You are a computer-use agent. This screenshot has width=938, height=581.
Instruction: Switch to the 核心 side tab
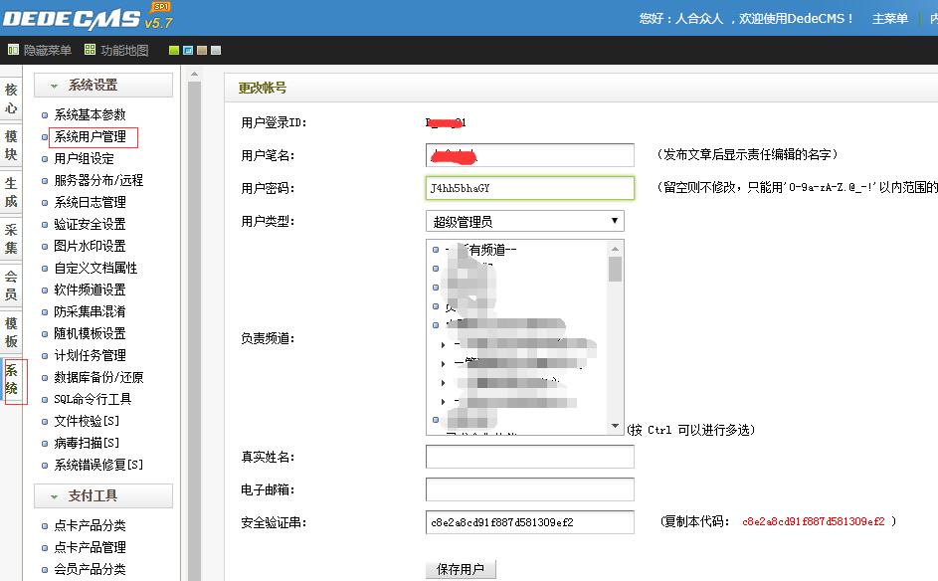point(11,99)
